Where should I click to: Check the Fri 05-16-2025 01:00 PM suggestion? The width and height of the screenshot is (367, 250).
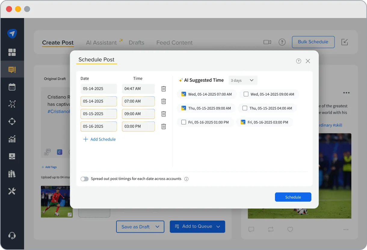(x=184, y=122)
